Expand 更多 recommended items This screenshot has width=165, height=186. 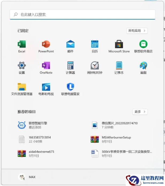point(140,112)
